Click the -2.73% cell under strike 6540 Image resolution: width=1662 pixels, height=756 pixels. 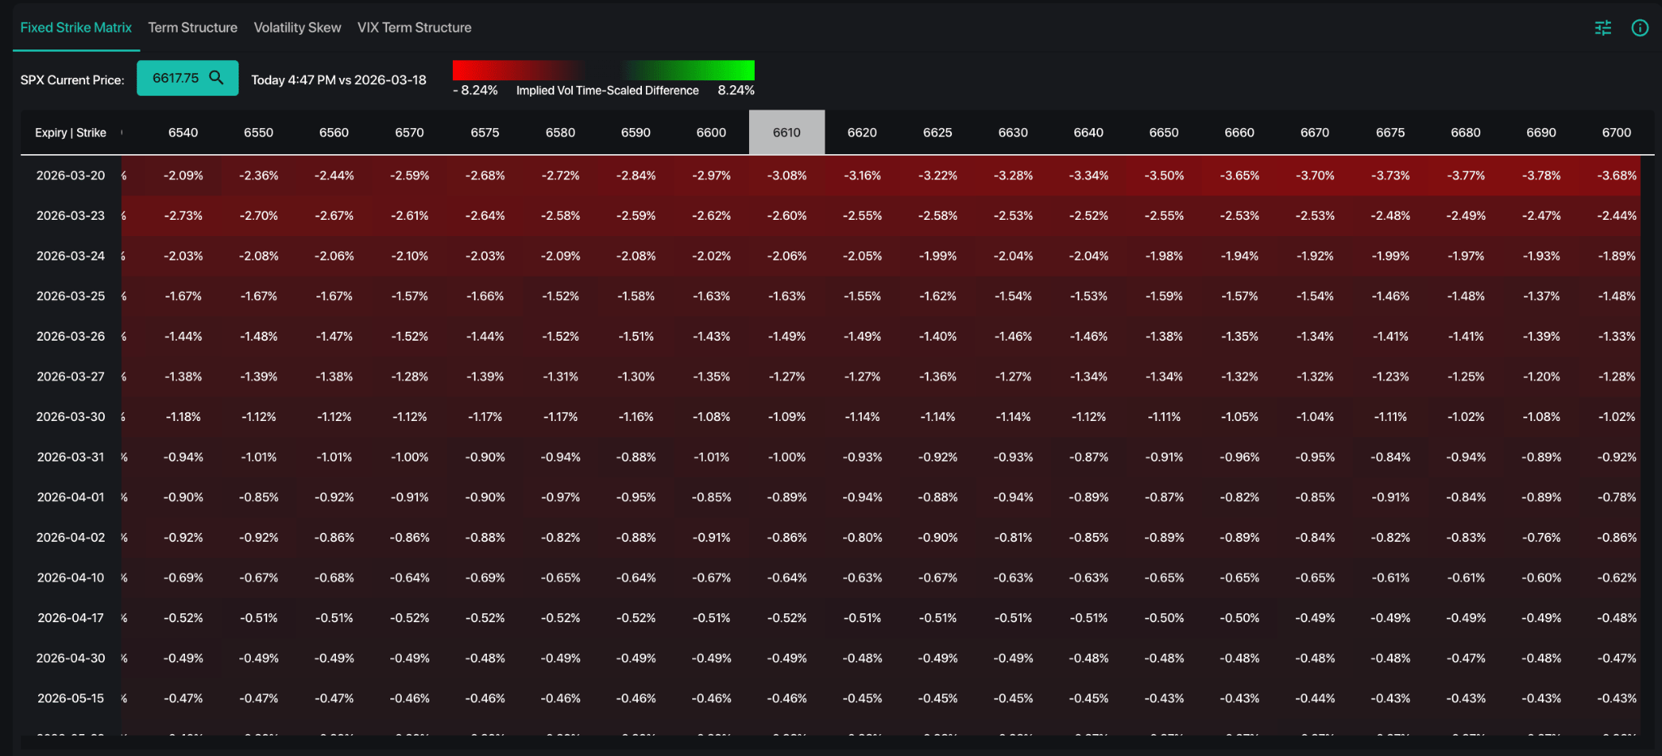point(183,216)
